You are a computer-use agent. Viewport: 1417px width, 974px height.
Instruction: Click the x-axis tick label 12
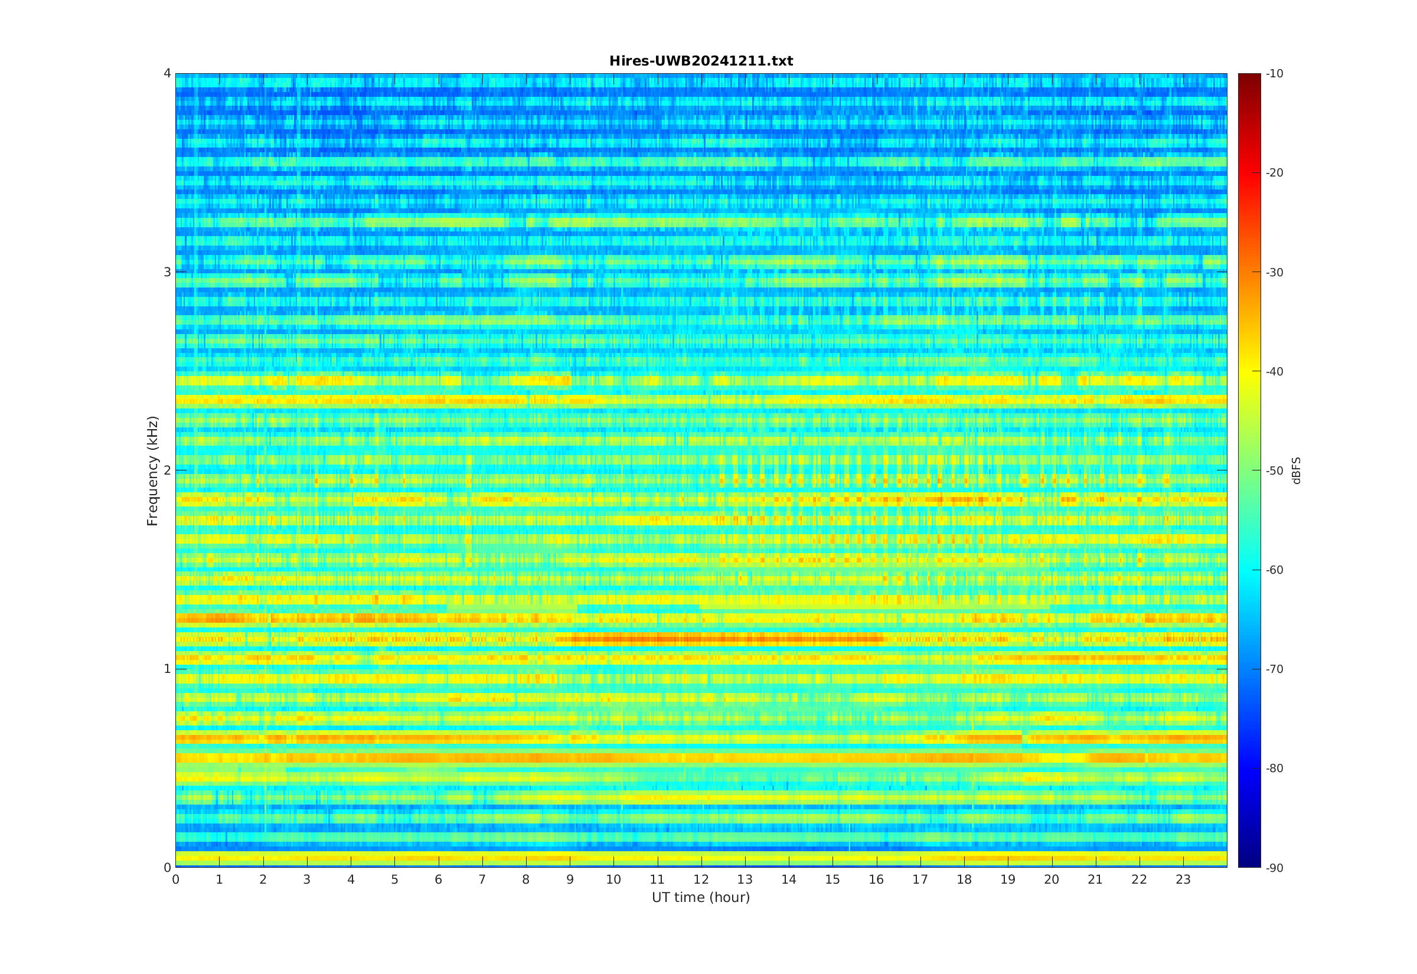(701, 880)
